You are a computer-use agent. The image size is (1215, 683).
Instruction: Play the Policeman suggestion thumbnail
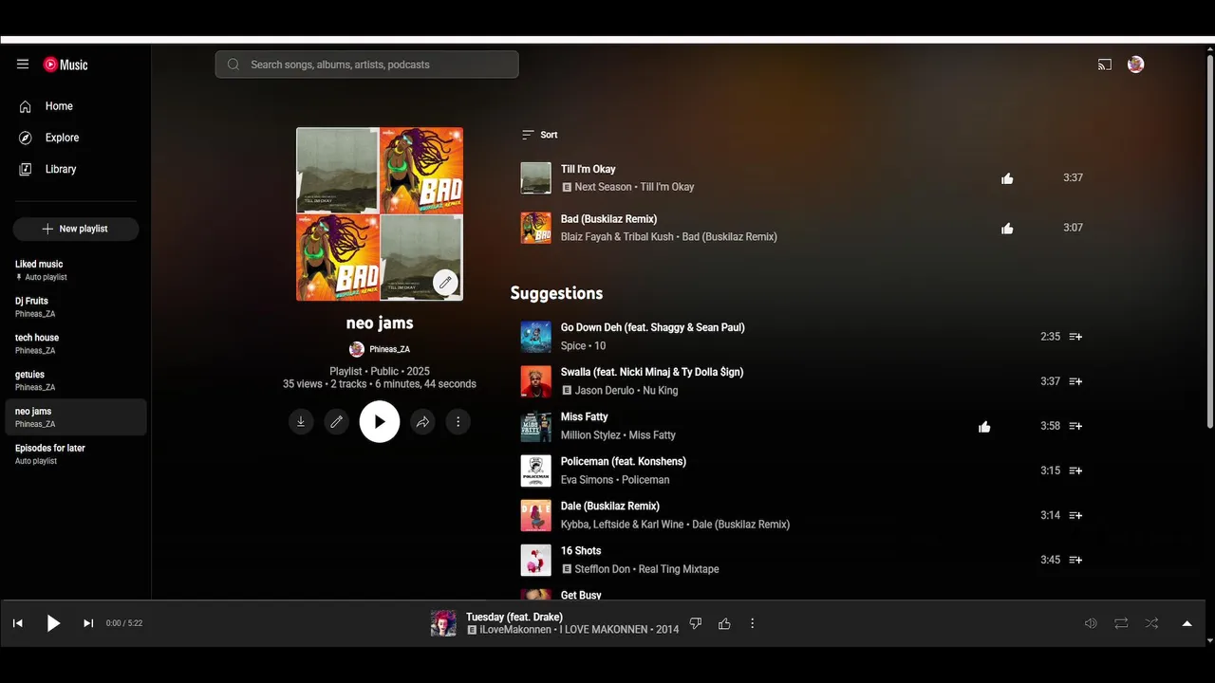(535, 471)
